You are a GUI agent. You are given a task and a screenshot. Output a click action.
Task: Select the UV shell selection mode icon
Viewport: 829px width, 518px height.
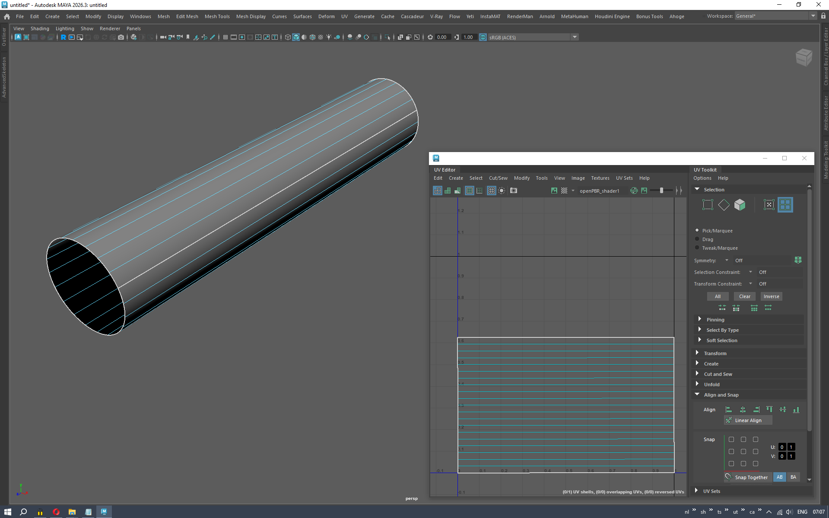785,205
